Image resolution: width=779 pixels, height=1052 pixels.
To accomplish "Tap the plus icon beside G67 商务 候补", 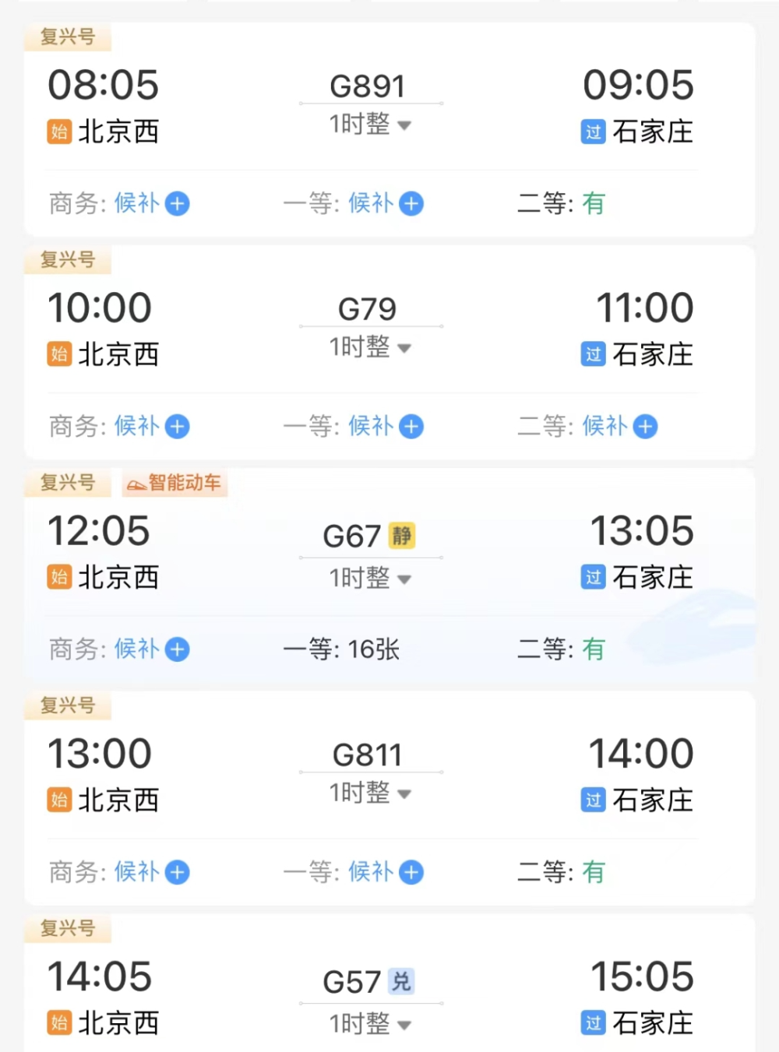I will pos(178,649).
